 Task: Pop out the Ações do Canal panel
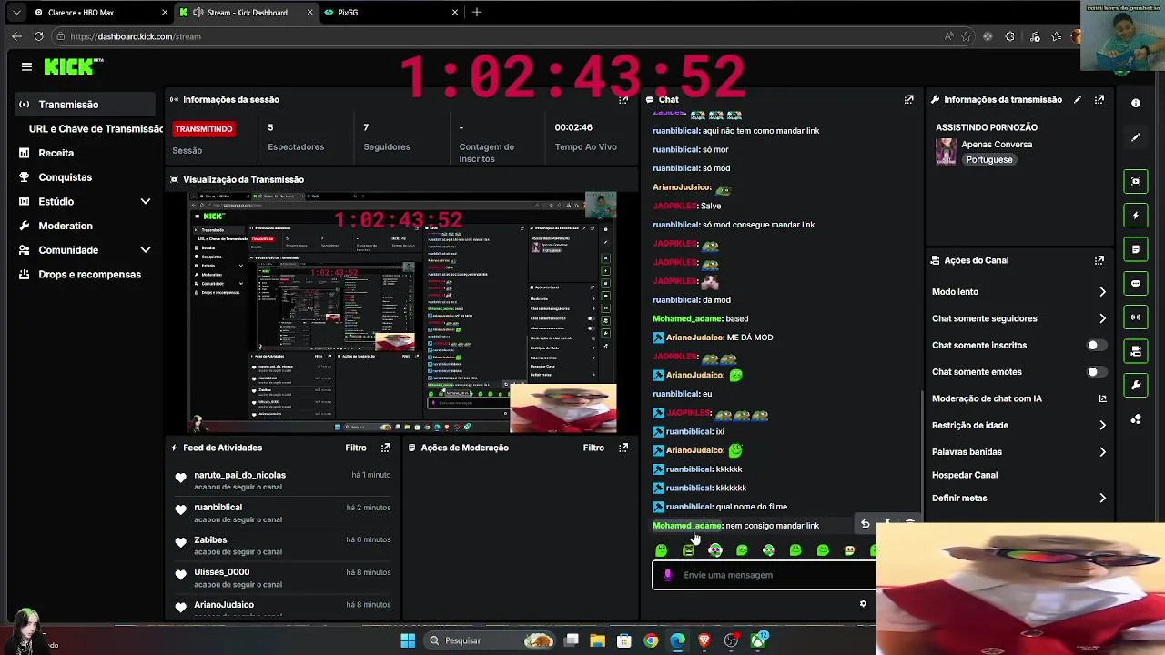(1099, 260)
